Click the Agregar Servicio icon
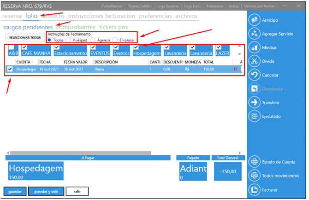Viewport: 309px width, 200px height. click(254, 34)
